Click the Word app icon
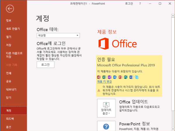The width and height of the screenshot is (175, 131). point(131,77)
